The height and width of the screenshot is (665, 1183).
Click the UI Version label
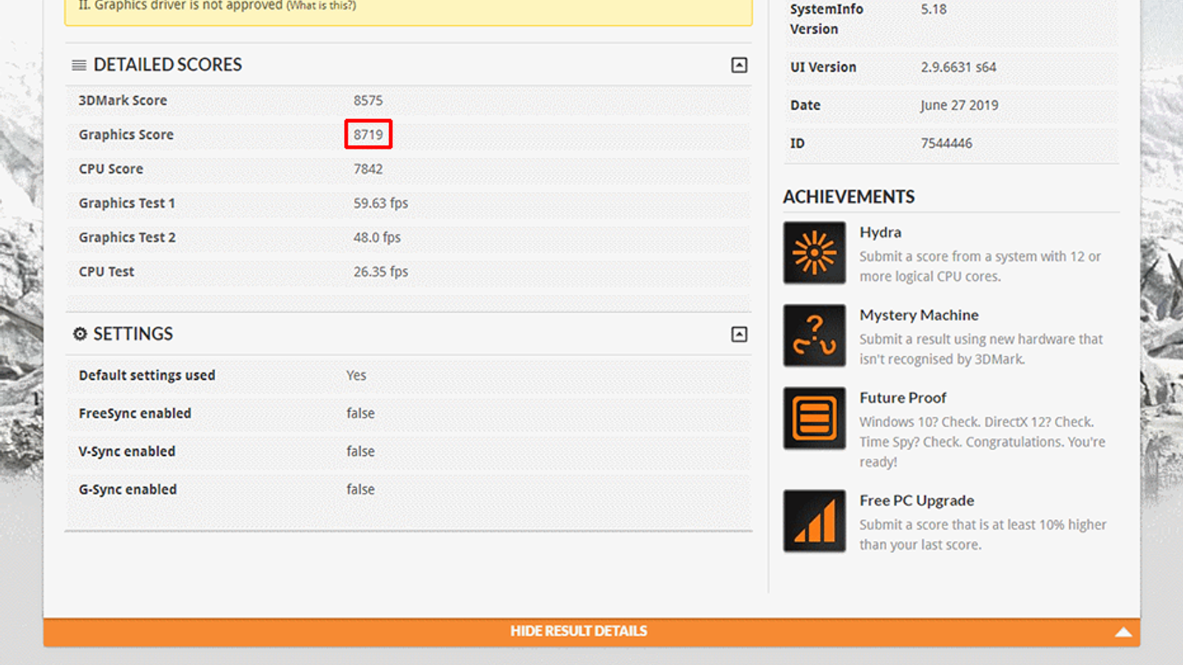(x=824, y=67)
